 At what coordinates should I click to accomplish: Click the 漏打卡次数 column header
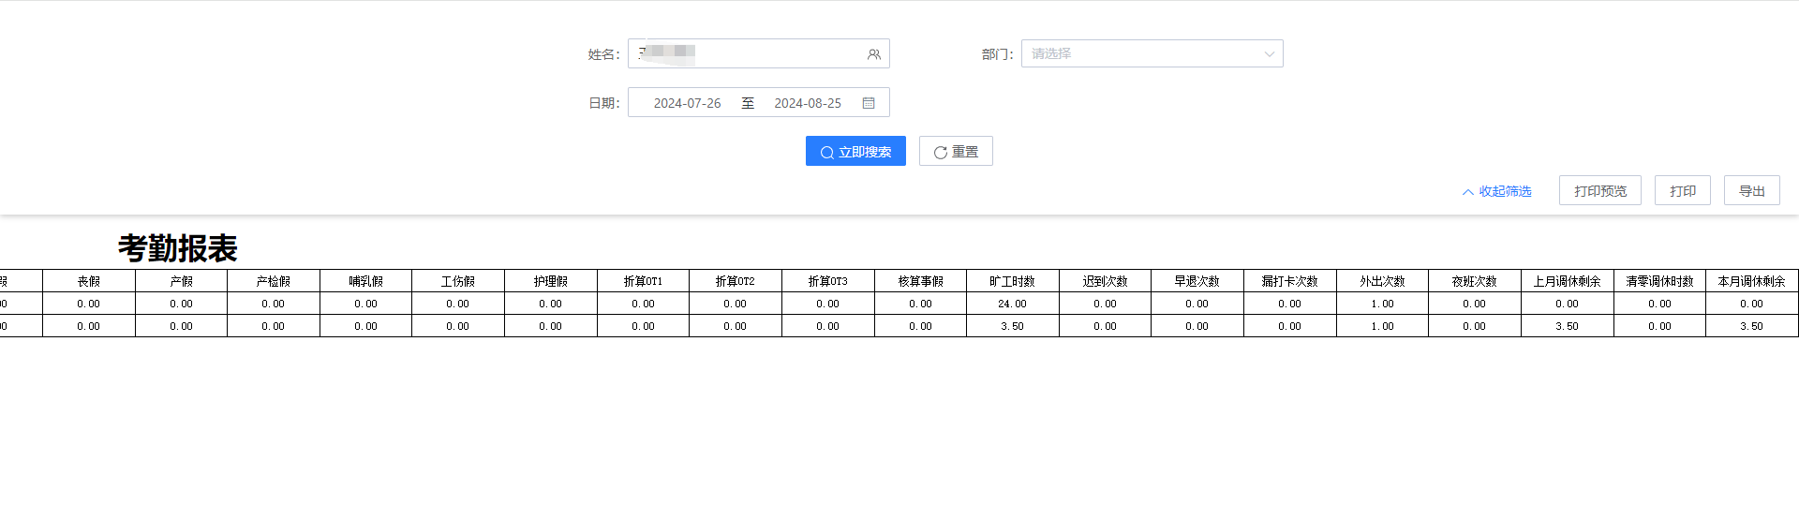[1289, 281]
